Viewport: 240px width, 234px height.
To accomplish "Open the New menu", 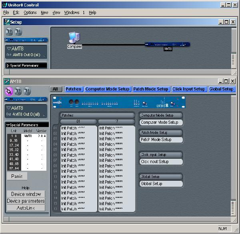I will (x=44, y=12).
